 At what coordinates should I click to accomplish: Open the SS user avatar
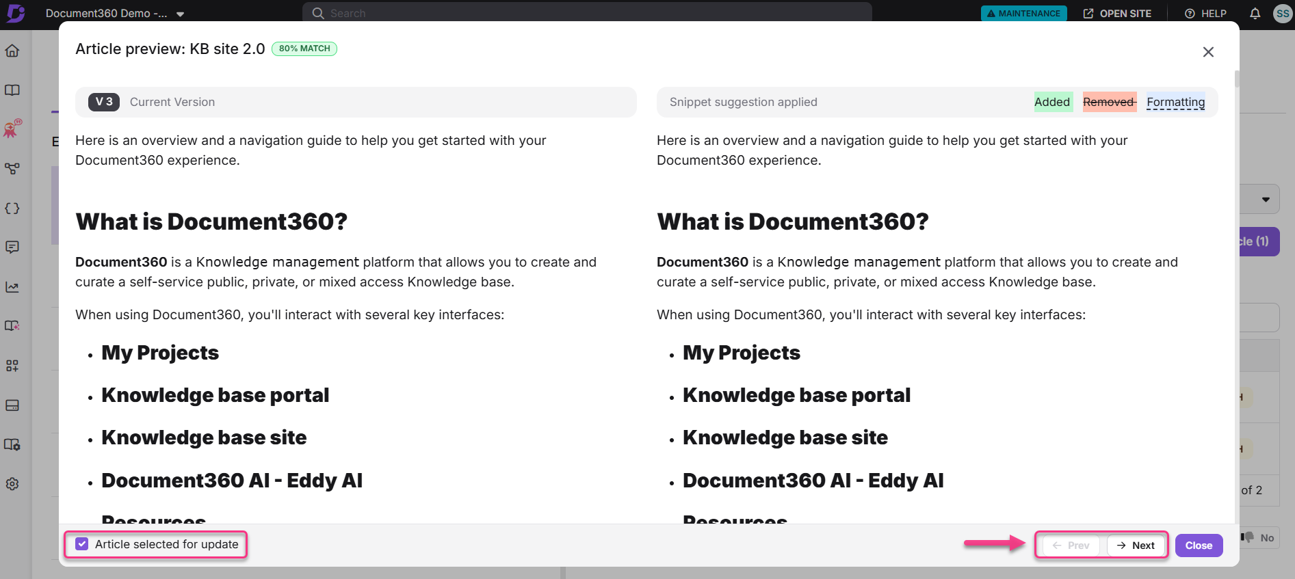pyautogui.click(x=1283, y=14)
